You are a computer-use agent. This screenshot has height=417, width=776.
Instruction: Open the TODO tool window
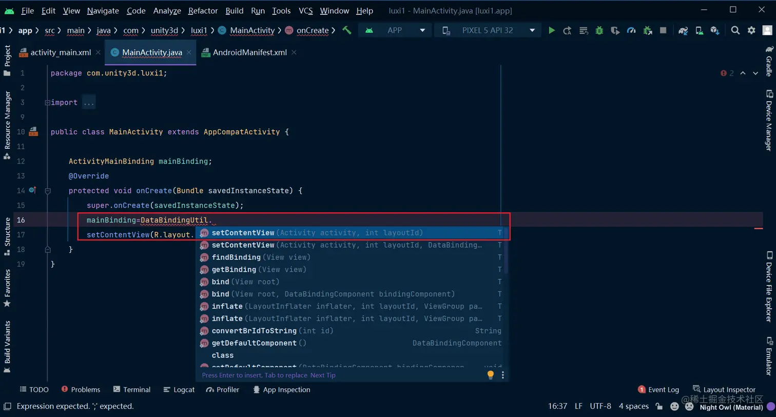point(34,389)
